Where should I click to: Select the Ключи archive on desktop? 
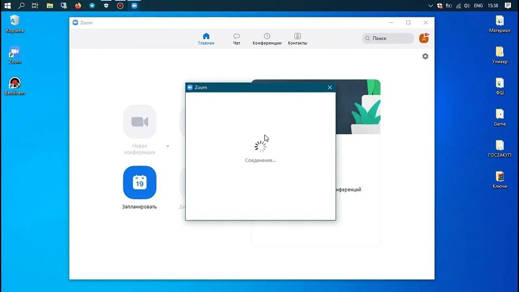(x=500, y=180)
